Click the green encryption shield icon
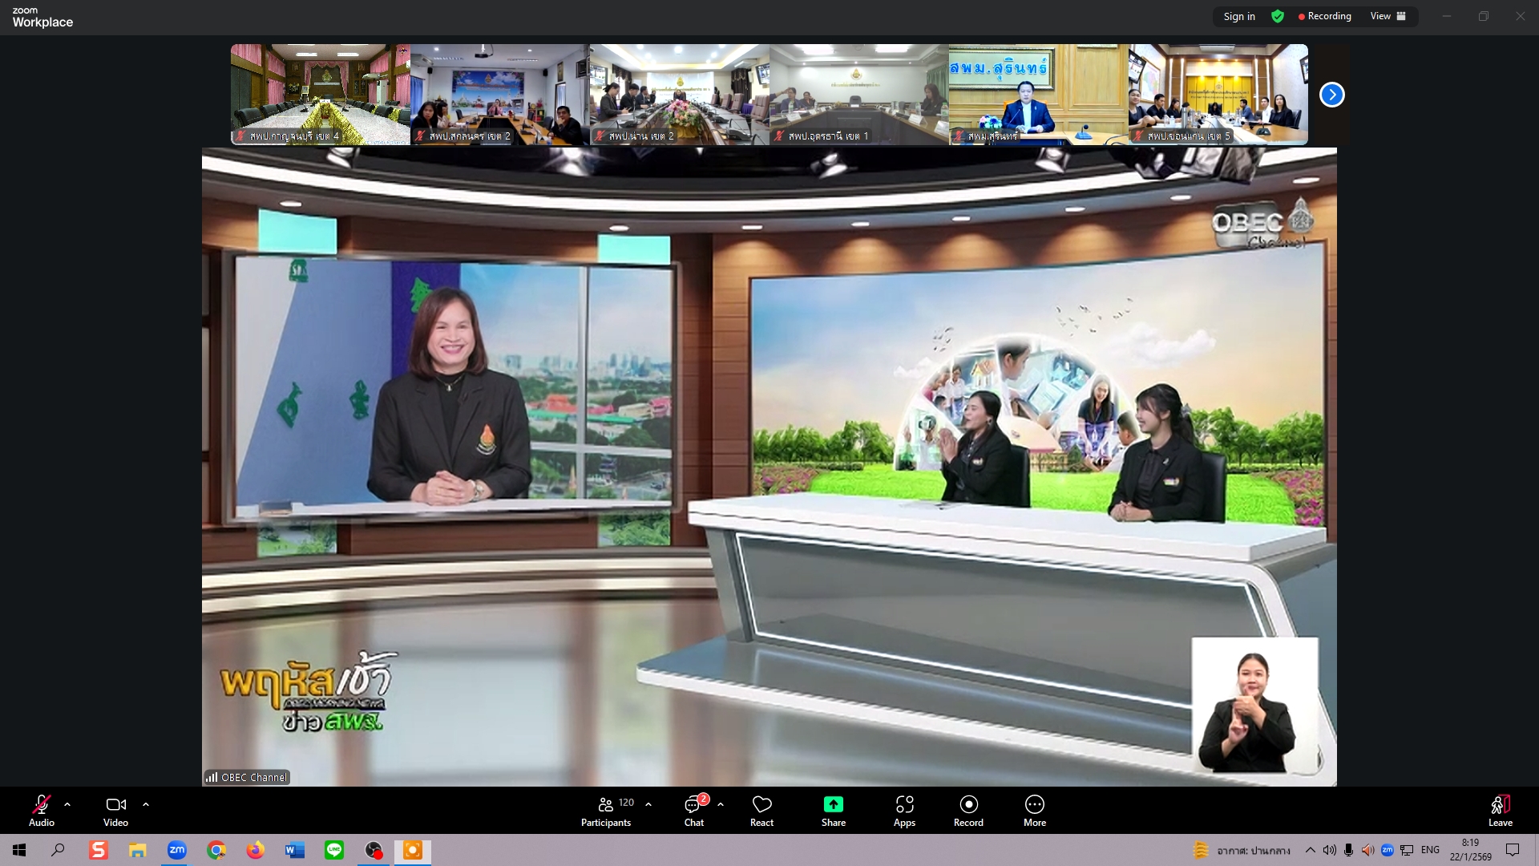The height and width of the screenshot is (866, 1539). tap(1278, 16)
